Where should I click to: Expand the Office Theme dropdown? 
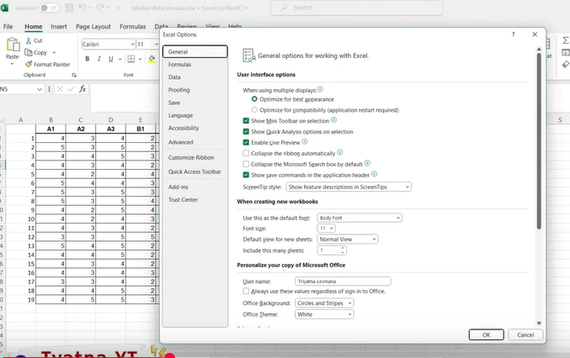tap(323, 314)
